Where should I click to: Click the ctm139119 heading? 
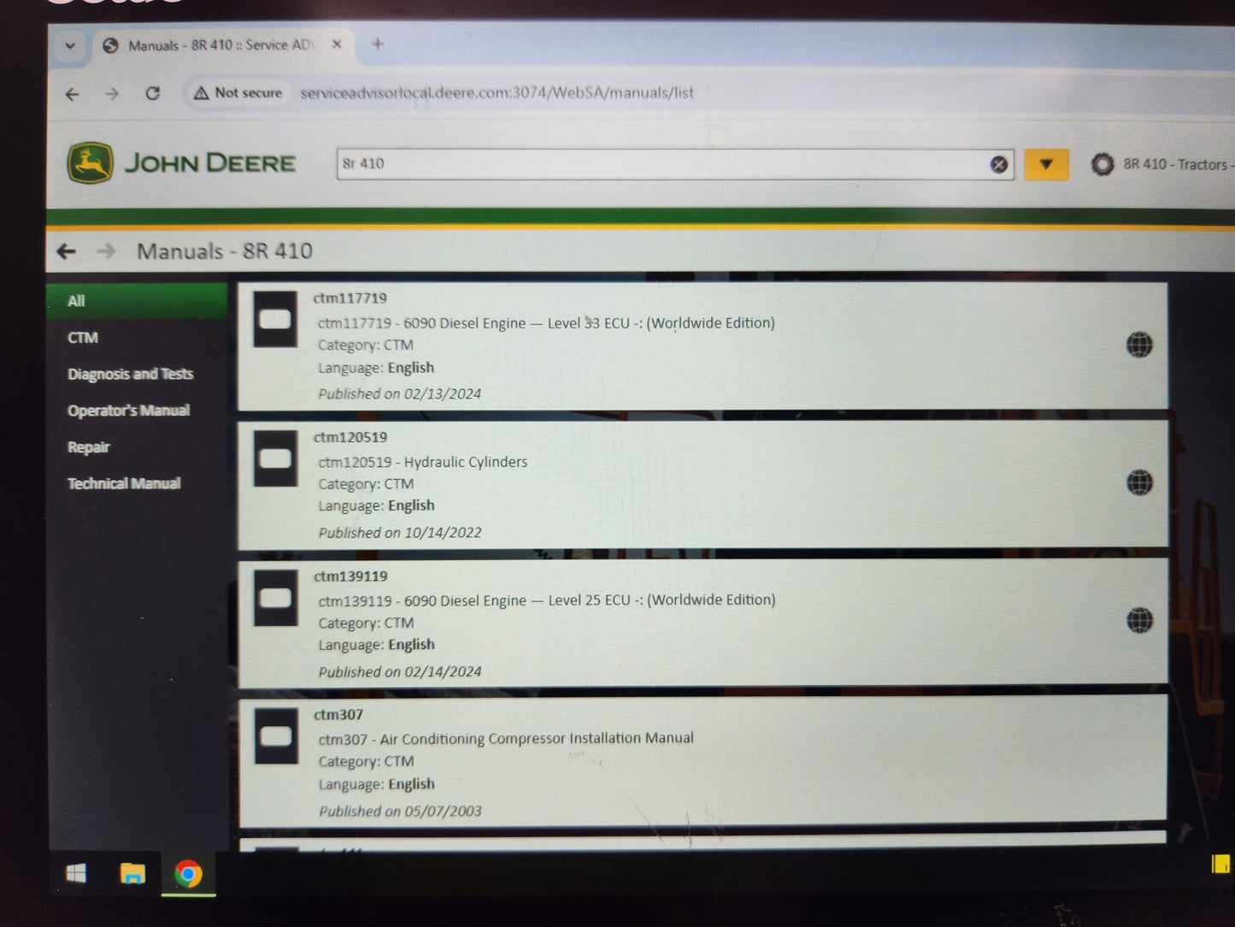350,576
